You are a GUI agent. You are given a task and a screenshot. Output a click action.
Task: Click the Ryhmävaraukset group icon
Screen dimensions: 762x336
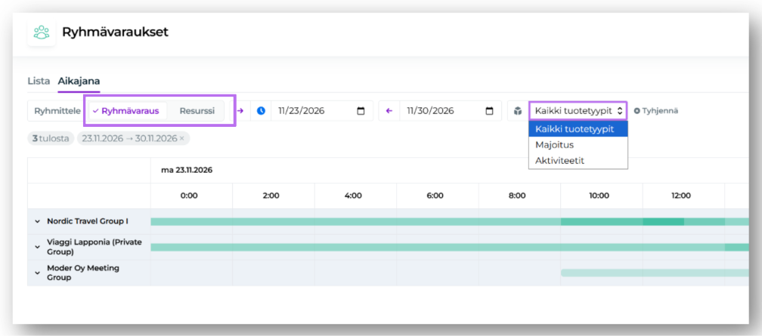pos(42,32)
